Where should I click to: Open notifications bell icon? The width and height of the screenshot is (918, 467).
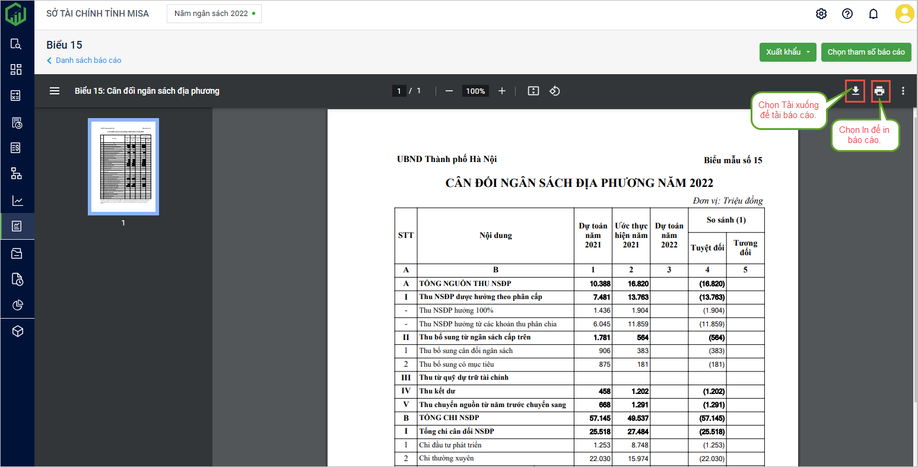pos(873,14)
